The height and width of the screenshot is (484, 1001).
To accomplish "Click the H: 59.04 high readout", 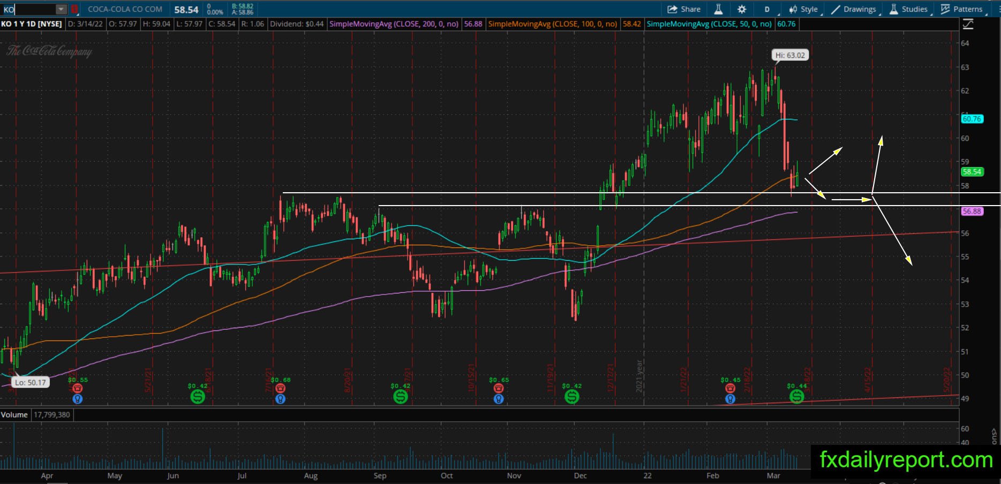I will tap(156, 24).
